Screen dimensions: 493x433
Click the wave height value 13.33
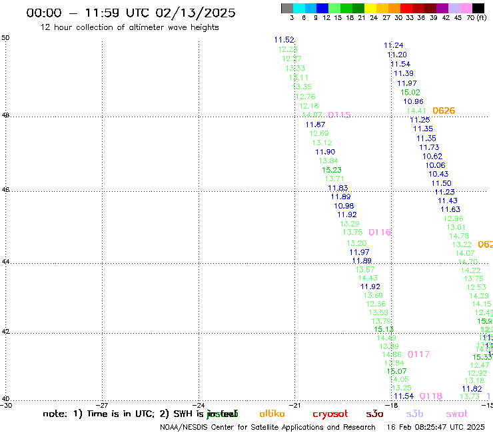(295, 68)
